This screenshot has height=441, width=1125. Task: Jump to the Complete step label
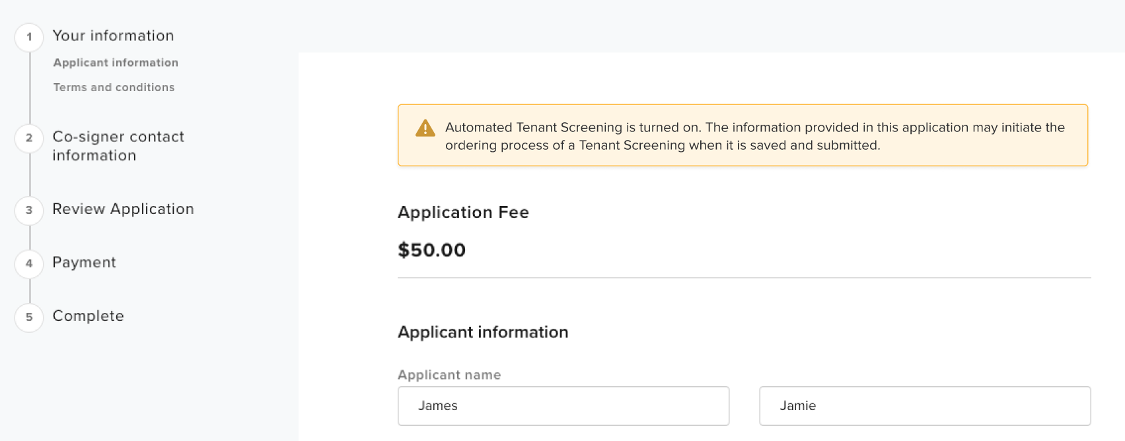(x=88, y=316)
